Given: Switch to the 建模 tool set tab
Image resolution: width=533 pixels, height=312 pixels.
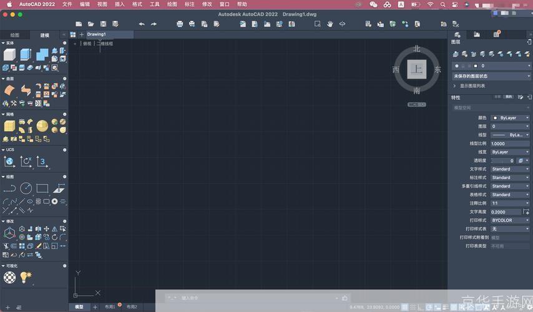Looking at the screenshot, I should 44,35.
